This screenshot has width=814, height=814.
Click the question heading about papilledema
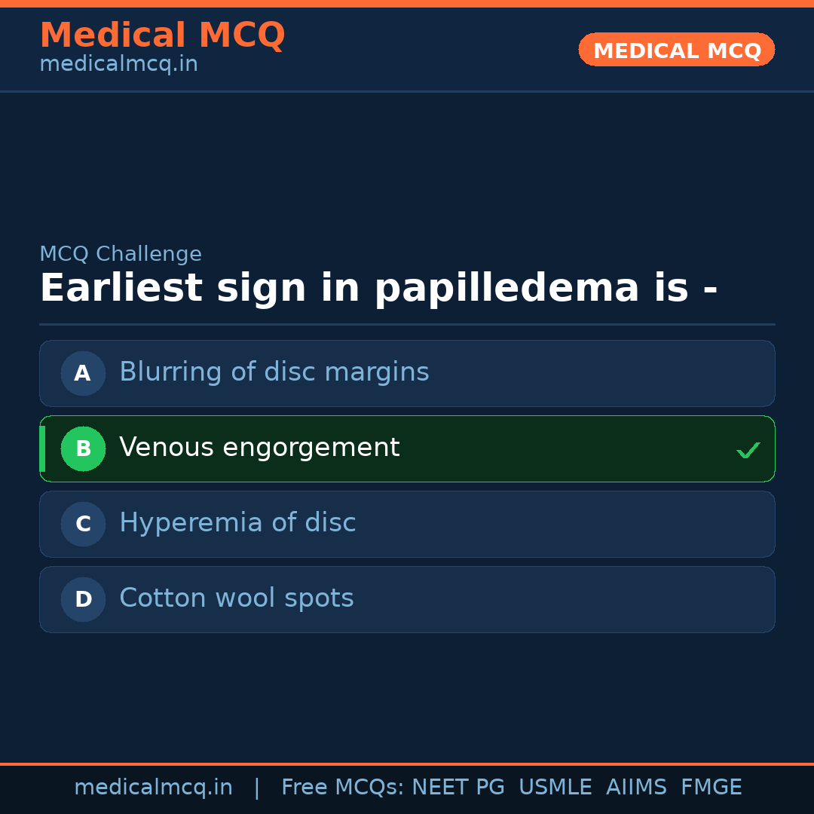tap(378, 289)
